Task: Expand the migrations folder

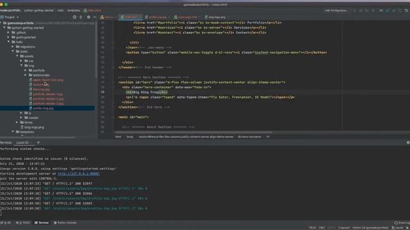Action: click(13, 47)
